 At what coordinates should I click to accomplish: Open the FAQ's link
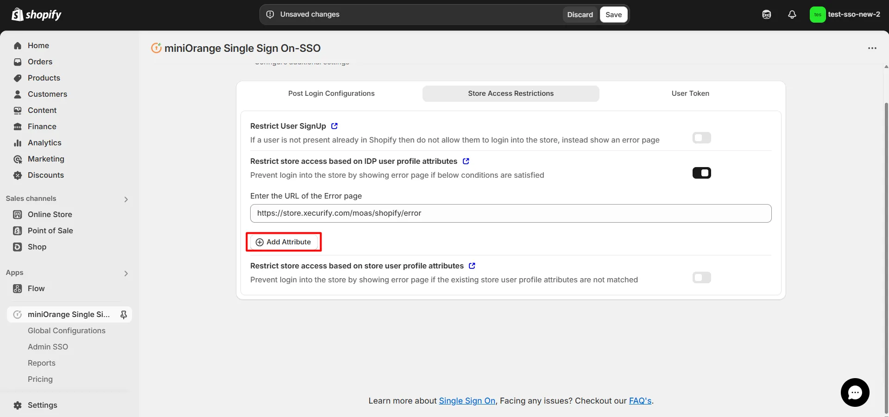(640, 401)
